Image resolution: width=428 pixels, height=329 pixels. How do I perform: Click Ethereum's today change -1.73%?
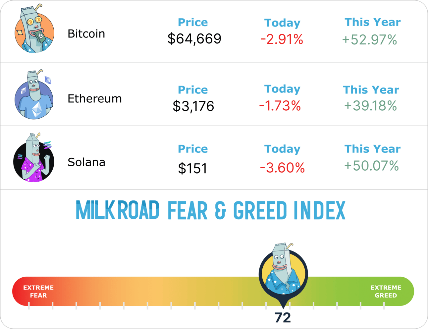(x=280, y=106)
